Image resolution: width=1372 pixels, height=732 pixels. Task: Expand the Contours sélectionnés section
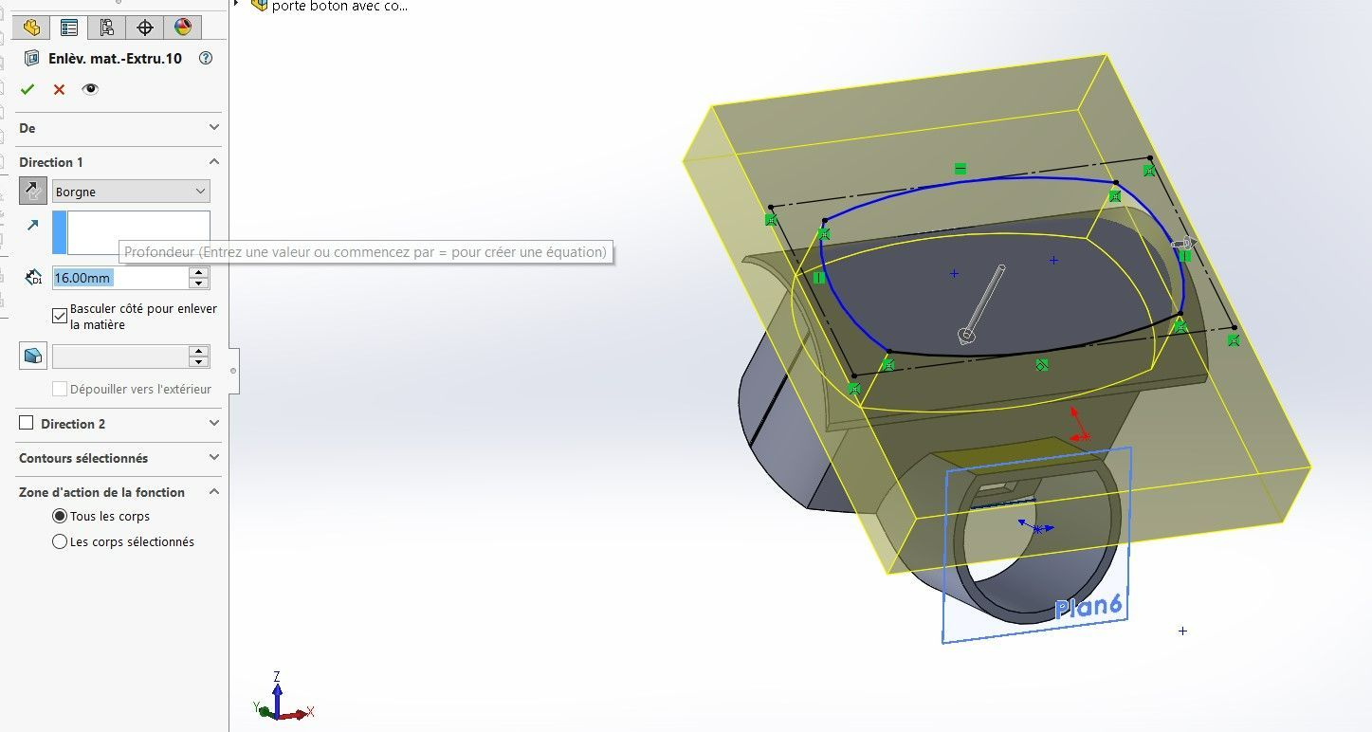coord(214,458)
